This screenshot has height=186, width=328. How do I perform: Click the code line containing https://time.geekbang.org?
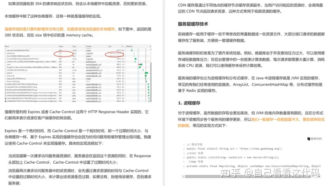point(234,149)
